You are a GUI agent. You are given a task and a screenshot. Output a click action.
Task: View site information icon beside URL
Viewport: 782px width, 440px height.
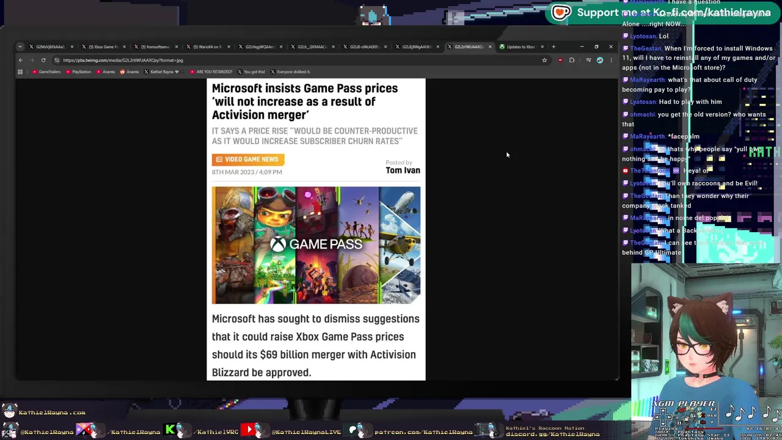(x=57, y=60)
